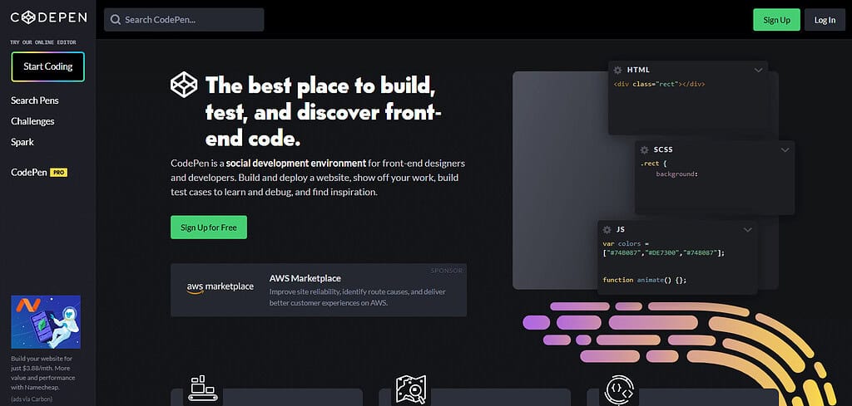Click 'social development environment' bold text
The height and width of the screenshot is (406, 852).
tap(296, 164)
